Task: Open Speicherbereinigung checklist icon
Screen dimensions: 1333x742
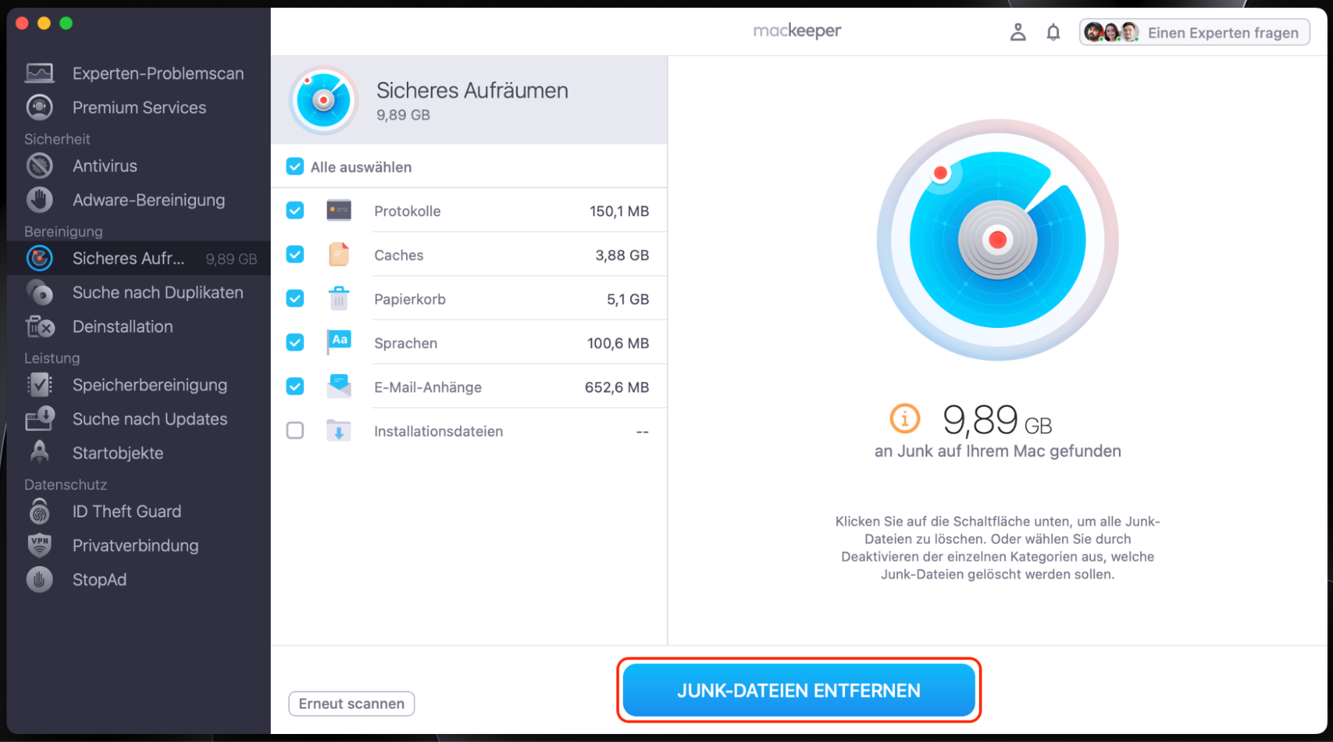Action: [39, 385]
